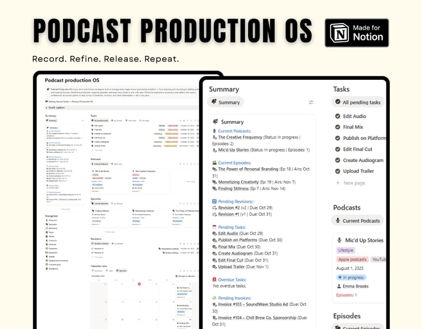Image resolution: width=422 pixels, height=329 pixels.
Task: Open Invoice #103 SoundWave Studio Ad link
Action: 253,304
